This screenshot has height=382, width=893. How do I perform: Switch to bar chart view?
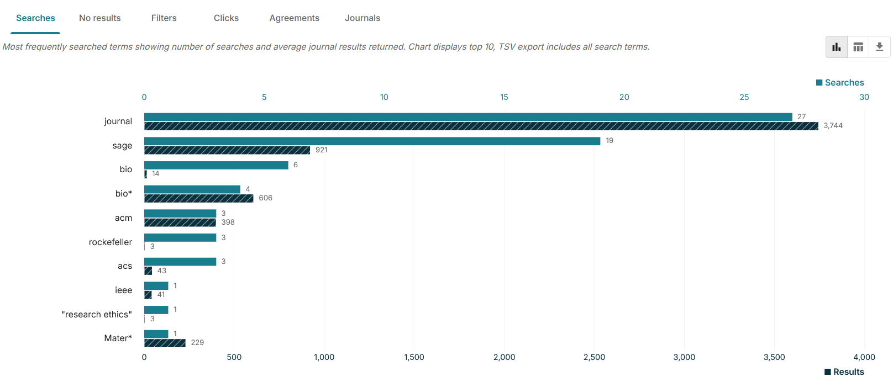(836, 47)
